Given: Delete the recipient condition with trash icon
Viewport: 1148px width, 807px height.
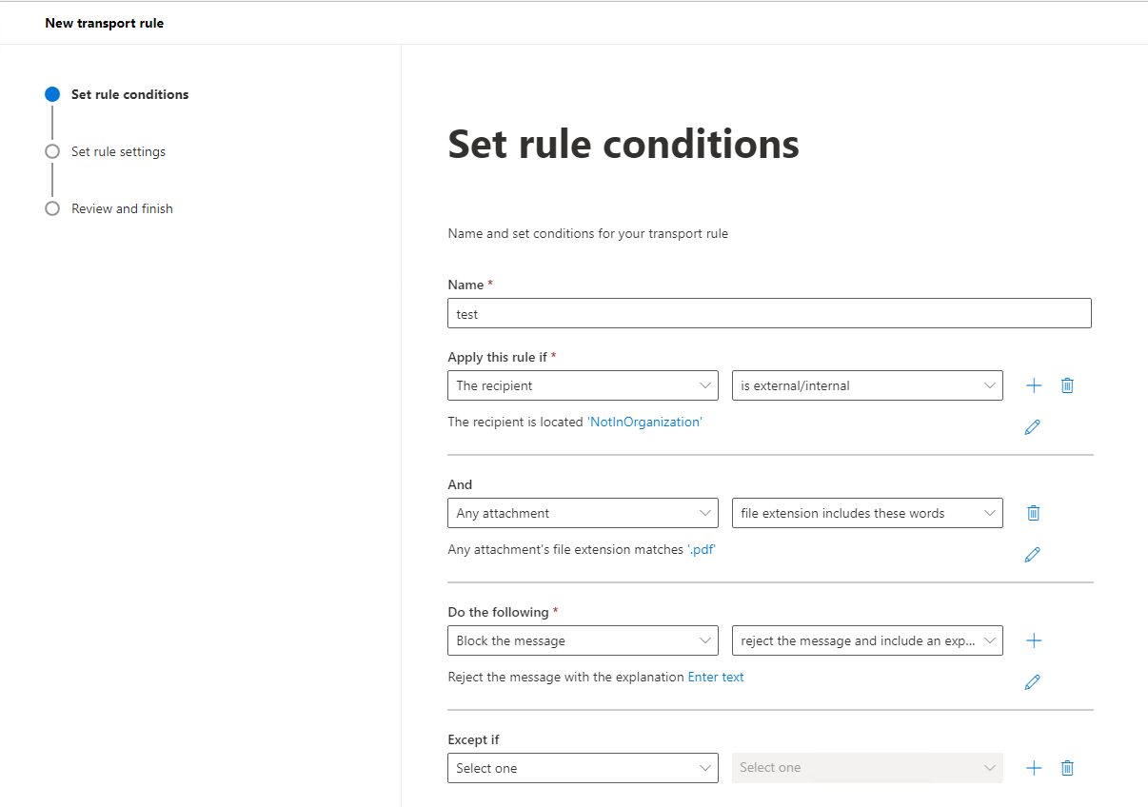Looking at the screenshot, I should [1067, 385].
